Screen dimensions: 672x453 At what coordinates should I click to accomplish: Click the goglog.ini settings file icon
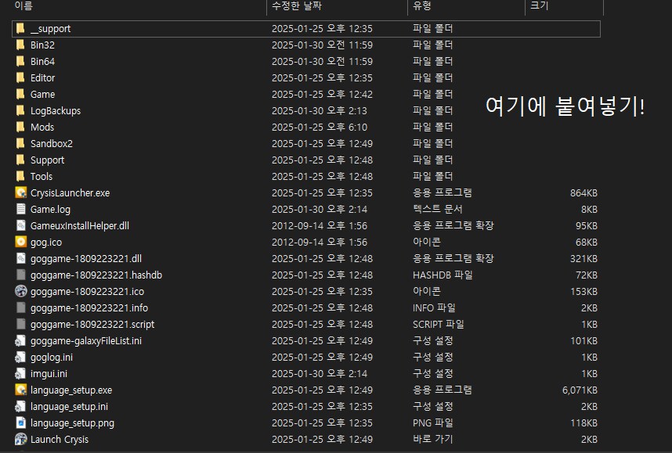tap(20, 357)
